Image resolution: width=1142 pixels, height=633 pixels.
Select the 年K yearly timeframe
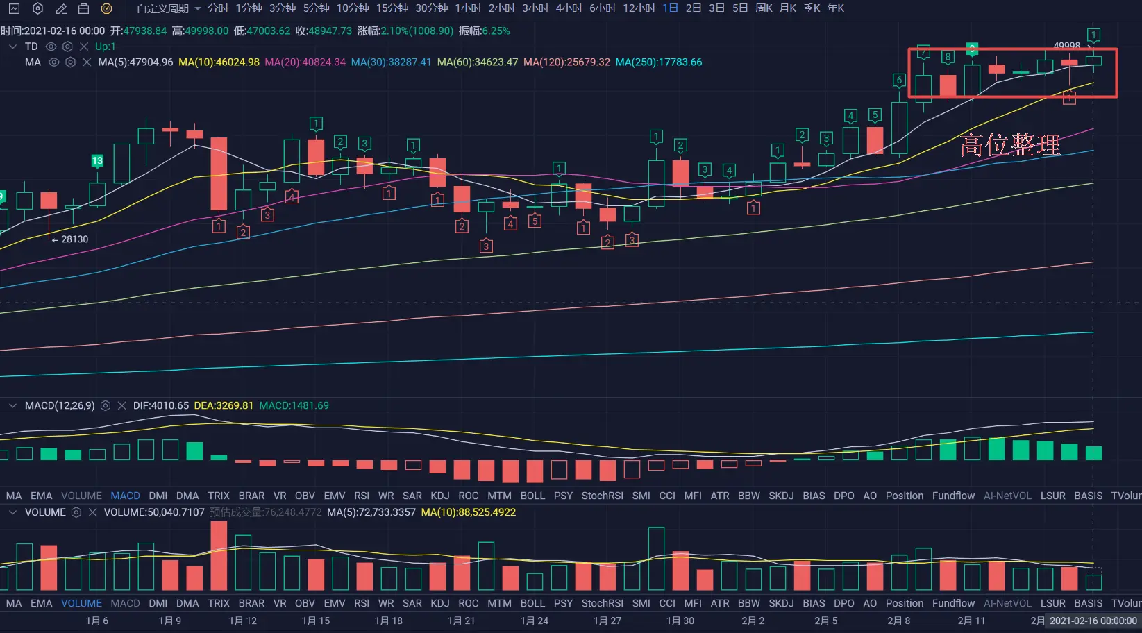[x=836, y=8]
